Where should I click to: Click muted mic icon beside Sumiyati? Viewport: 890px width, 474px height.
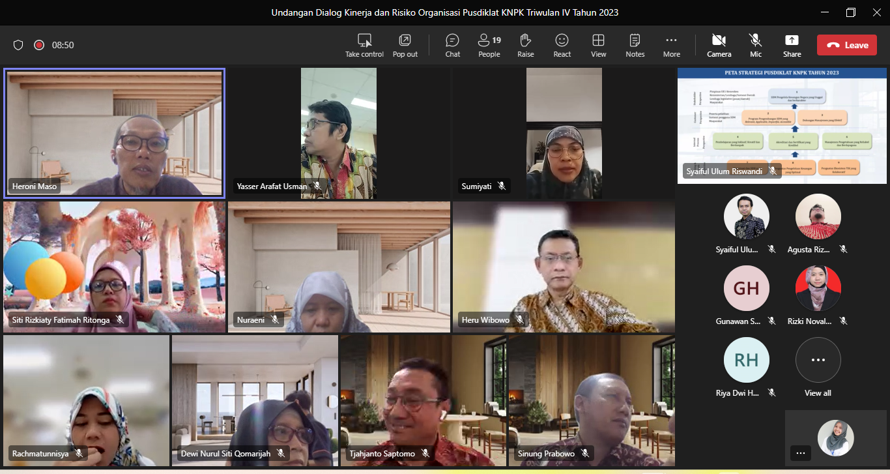click(x=502, y=186)
